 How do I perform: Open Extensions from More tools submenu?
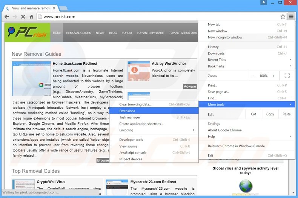tap(154, 111)
